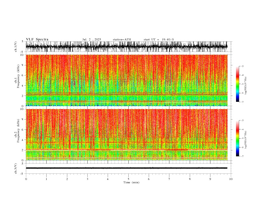Click the "Time (min)" axis title
Viewport: 260px width, 201px height.
(131, 182)
